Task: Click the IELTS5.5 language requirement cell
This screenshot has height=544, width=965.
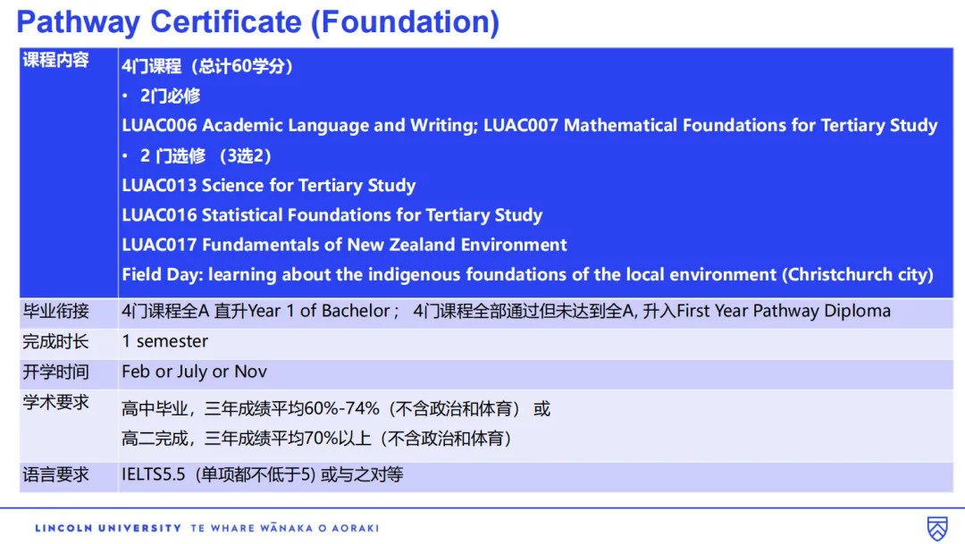Action: [262, 475]
